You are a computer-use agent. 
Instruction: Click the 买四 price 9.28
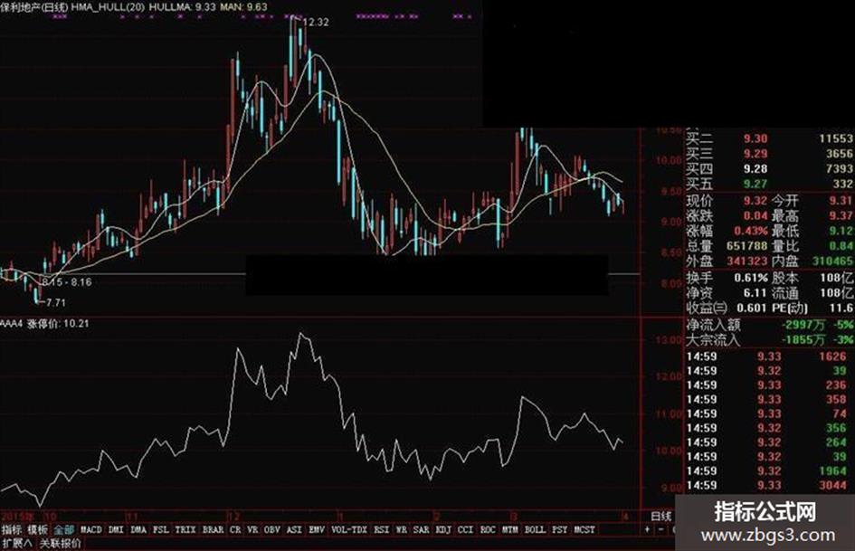pyautogui.click(x=755, y=169)
